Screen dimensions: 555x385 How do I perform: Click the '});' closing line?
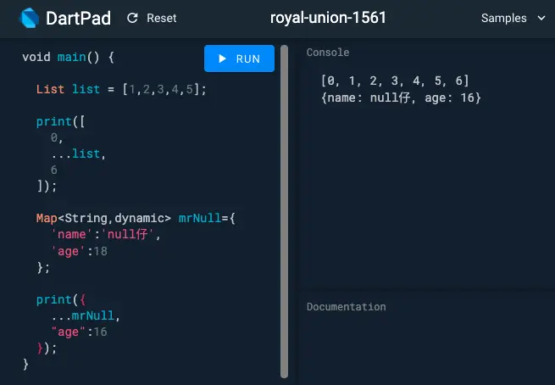click(47, 349)
